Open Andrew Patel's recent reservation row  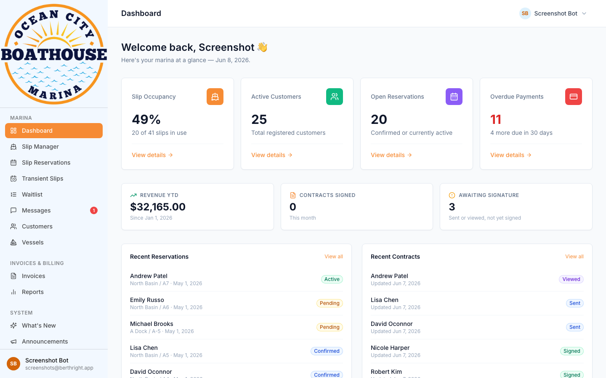(x=237, y=279)
